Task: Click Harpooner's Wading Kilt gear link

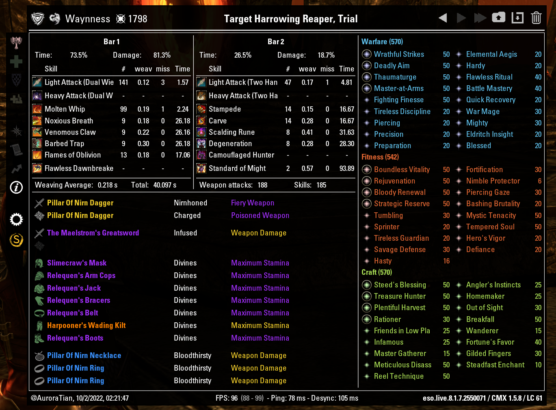Action: 86,326
